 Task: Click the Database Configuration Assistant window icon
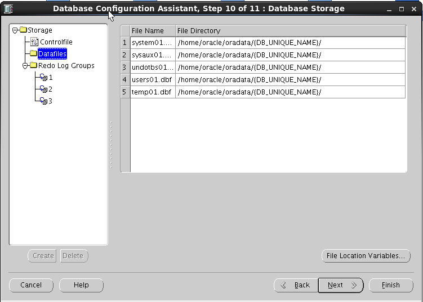pos(8,9)
